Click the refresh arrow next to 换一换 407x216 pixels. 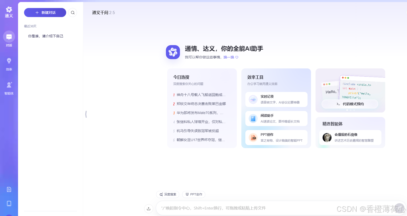pos(237,57)
